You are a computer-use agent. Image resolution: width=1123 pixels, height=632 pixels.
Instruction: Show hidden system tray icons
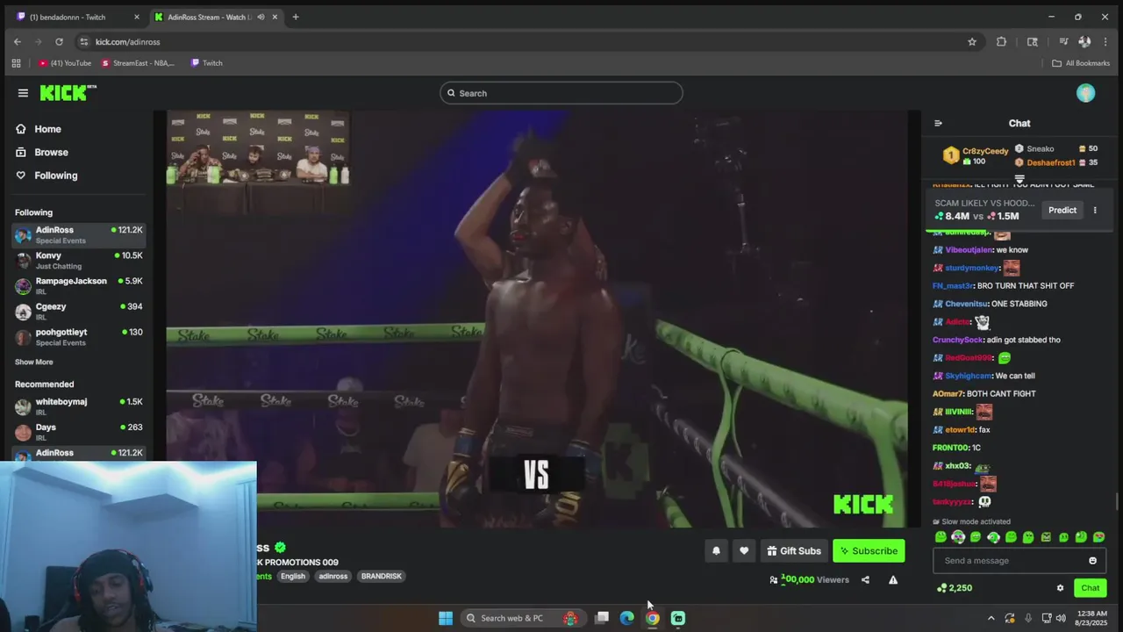[x=991, y=618]
